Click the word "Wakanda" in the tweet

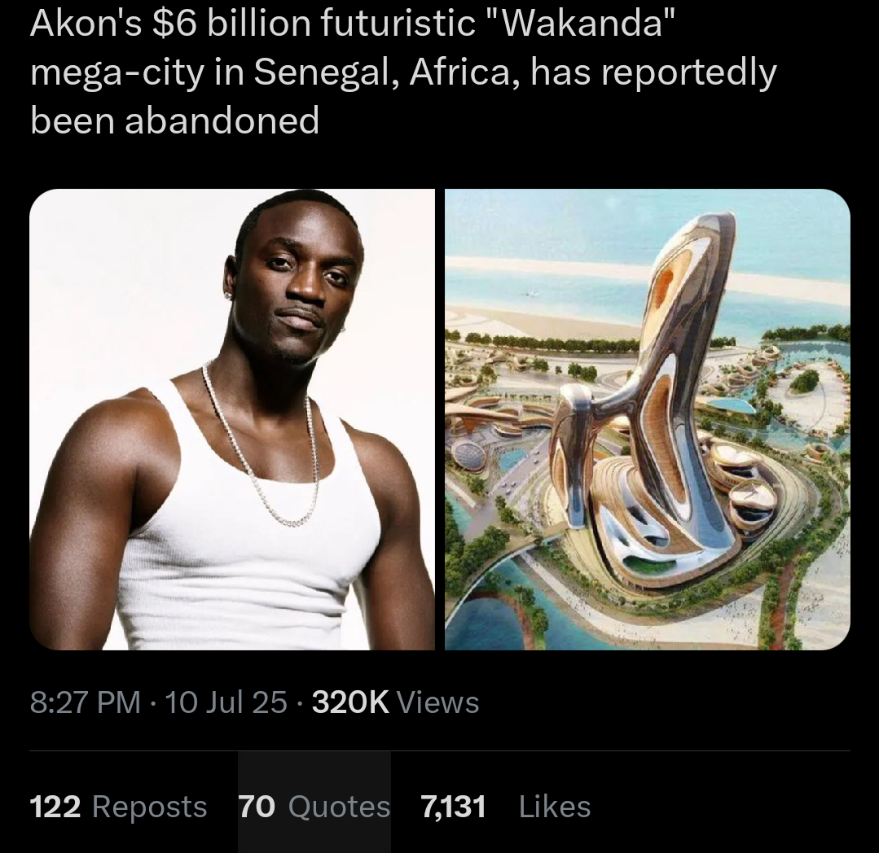(583, 24)
